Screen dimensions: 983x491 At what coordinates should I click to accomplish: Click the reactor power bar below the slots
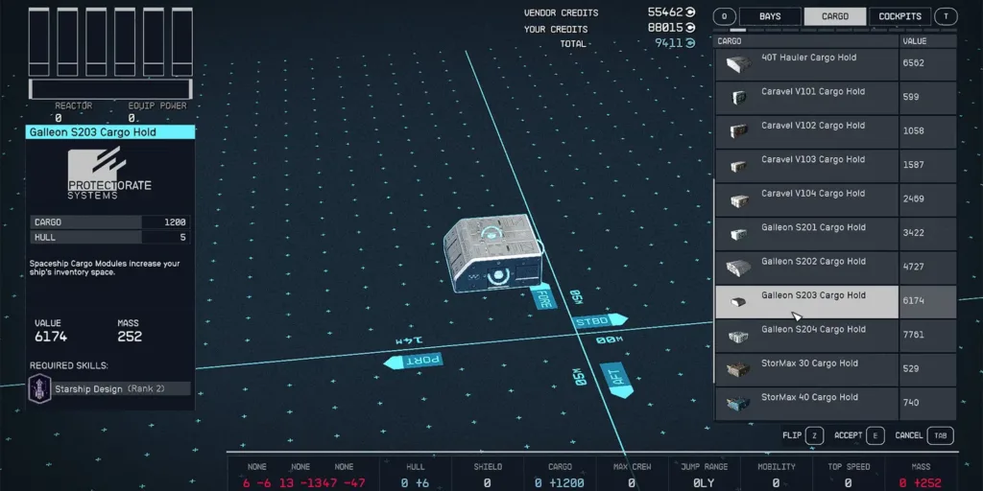click(x=108, y=89)
